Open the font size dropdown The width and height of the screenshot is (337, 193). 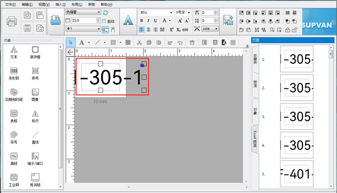point(182,12)
